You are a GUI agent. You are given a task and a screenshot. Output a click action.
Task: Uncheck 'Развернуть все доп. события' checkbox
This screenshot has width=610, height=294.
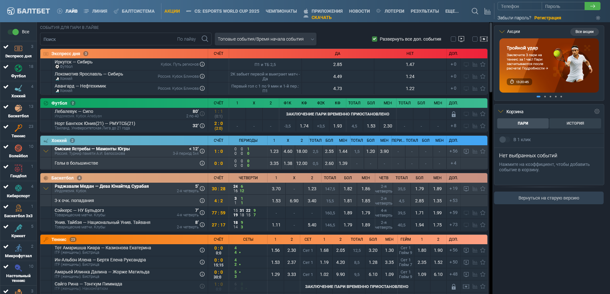click(375, 39)
